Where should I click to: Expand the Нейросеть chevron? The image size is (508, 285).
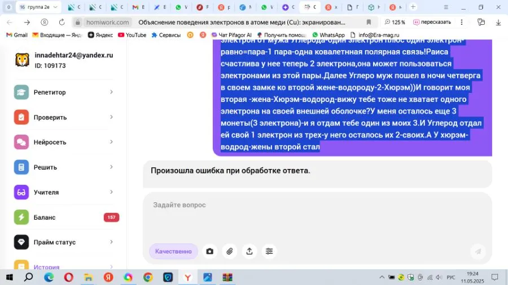(111, 142)
